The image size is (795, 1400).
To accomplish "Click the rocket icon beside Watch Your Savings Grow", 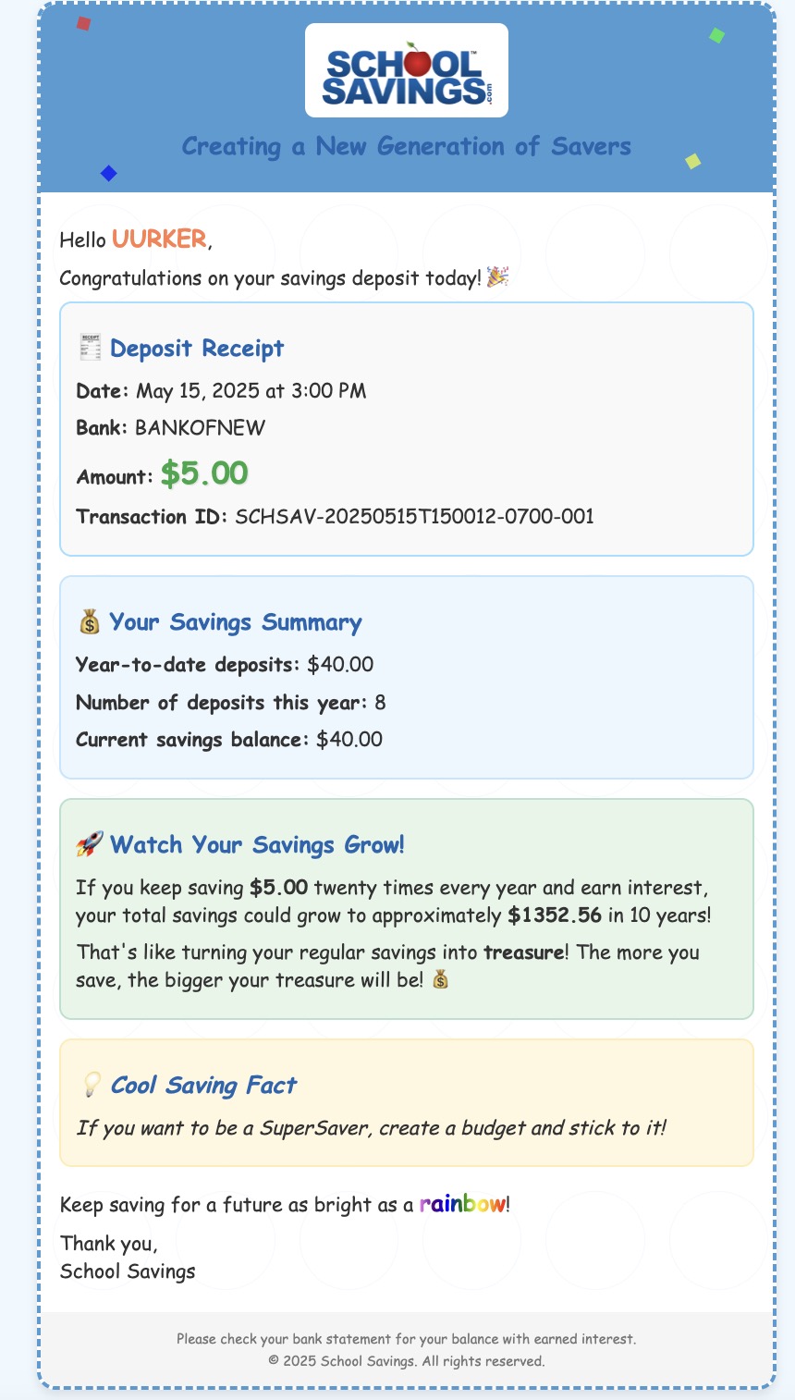I will coord(89,844).
